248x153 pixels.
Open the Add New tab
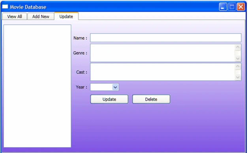[41, 17]
